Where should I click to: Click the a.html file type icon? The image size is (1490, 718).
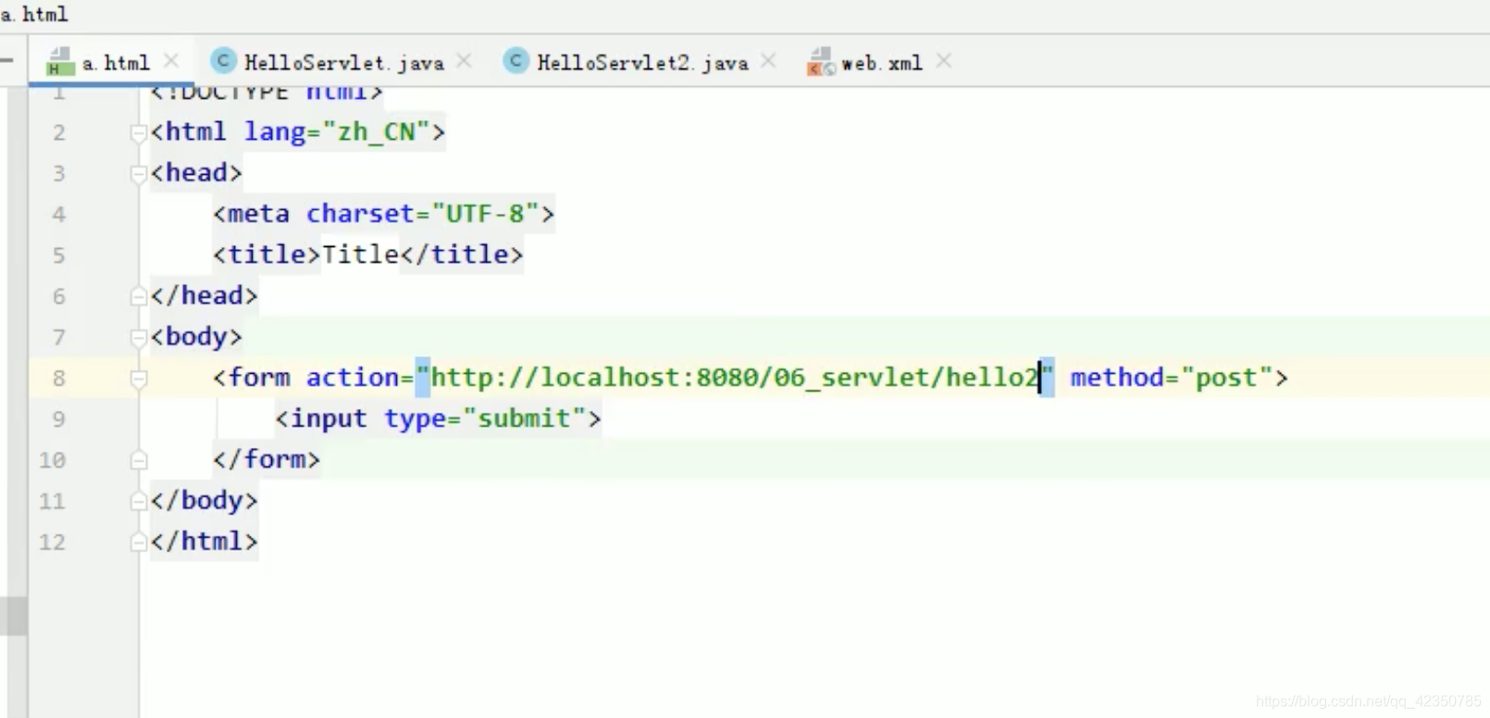(x=59, y=62)
